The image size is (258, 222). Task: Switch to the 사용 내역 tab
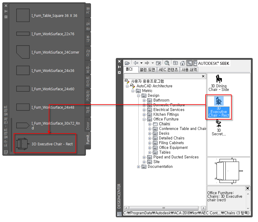[x=189, y=70]
